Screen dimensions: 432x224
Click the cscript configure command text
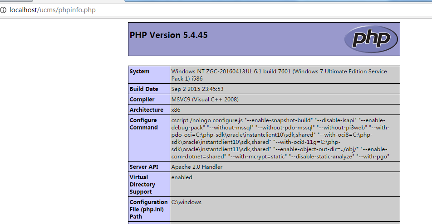(280, 138)
